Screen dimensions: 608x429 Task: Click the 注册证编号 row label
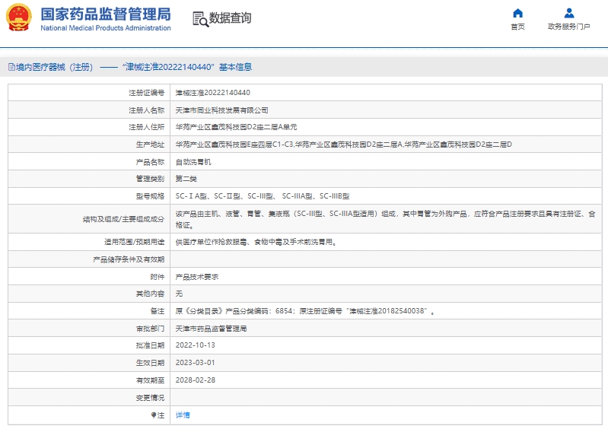coord(147,93)
